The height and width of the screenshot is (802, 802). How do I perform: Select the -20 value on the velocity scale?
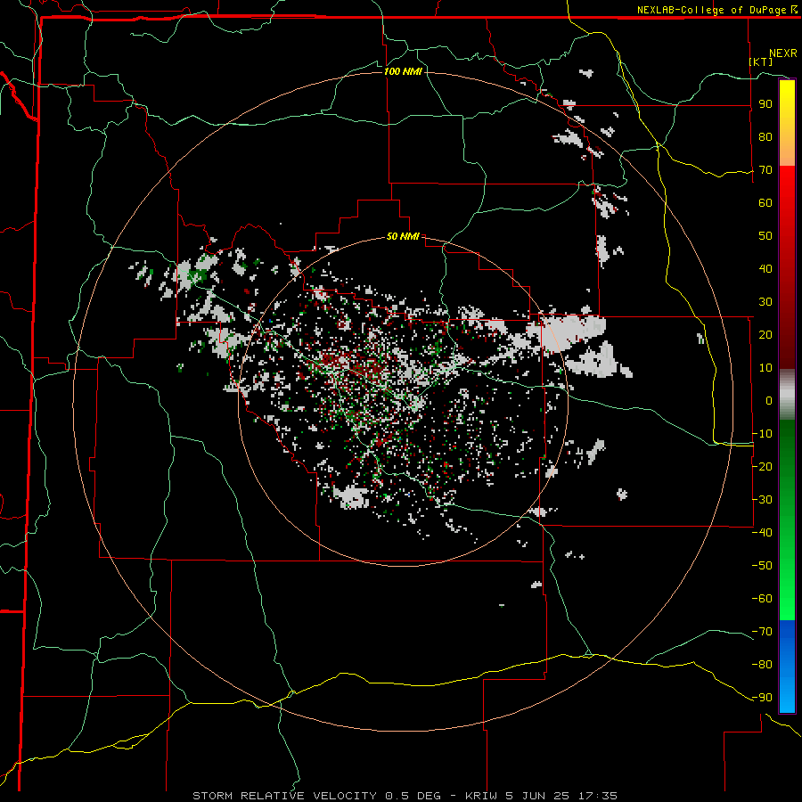[762, 467]
